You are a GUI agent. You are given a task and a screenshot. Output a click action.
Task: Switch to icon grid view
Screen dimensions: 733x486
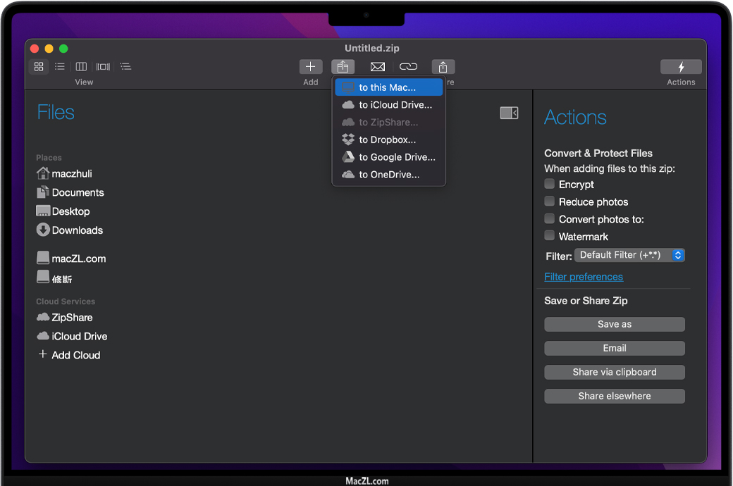click(x=39, y=67)
